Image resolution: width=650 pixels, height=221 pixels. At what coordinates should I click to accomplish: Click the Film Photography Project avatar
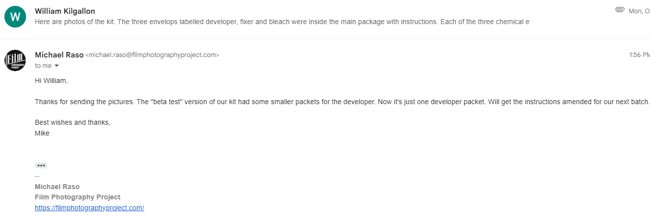[15, 60]
